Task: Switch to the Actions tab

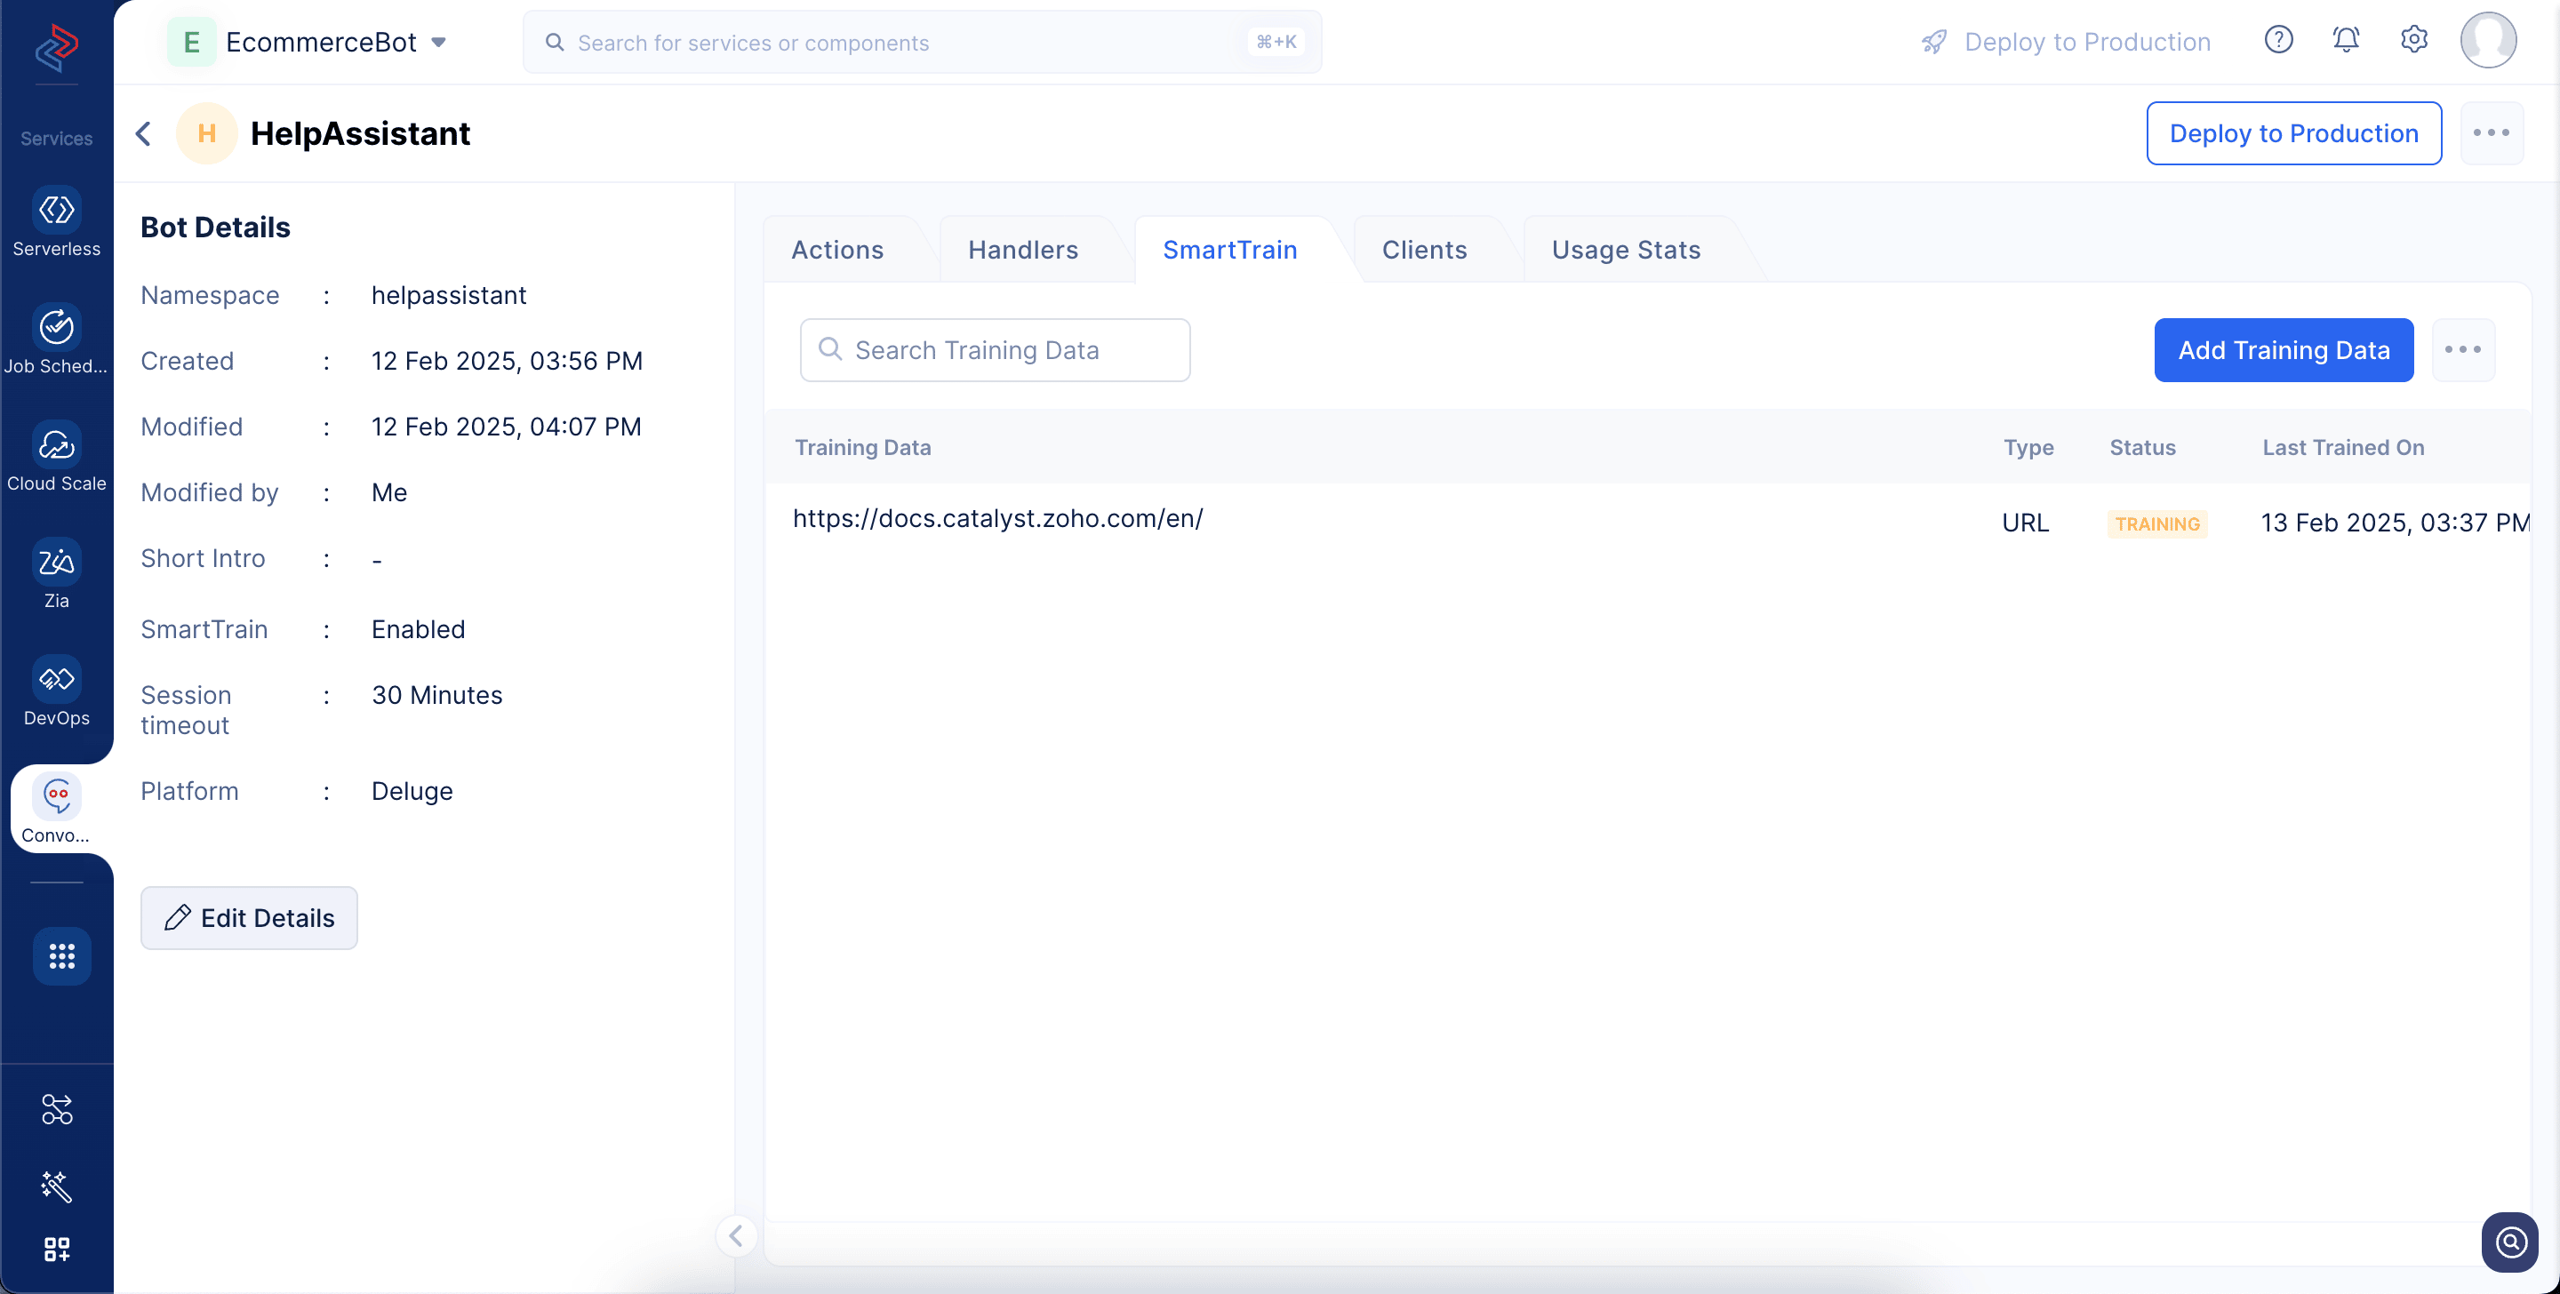Action: click(837, 250)
